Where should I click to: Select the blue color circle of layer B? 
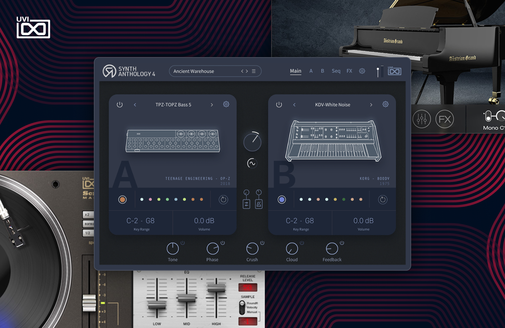point(282,199)
